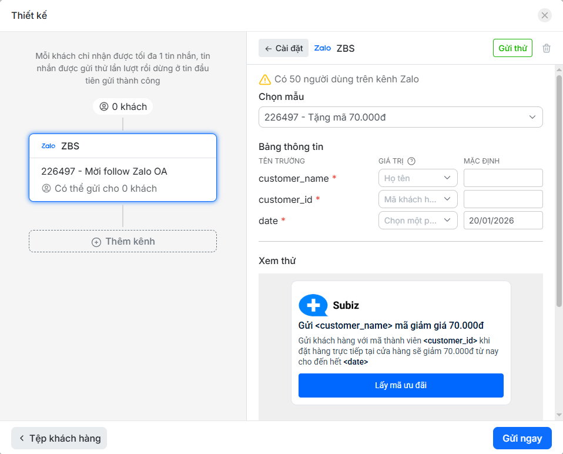
Task: Return to Tệp khách hàng step
Action: pos(59,438)
